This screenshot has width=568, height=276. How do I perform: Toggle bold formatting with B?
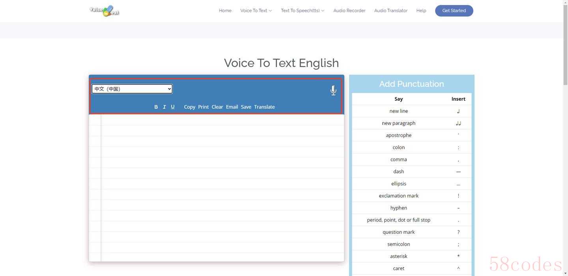(156, 107)
